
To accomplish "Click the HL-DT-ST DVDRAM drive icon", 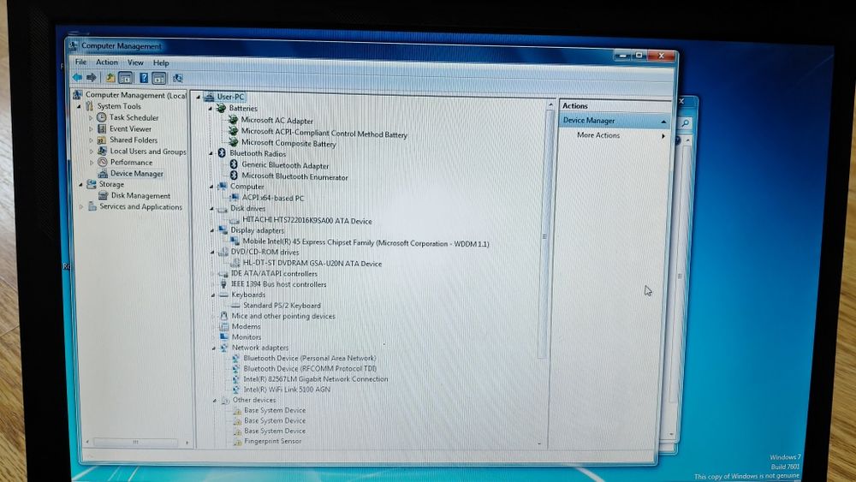I will coord(235,263).
